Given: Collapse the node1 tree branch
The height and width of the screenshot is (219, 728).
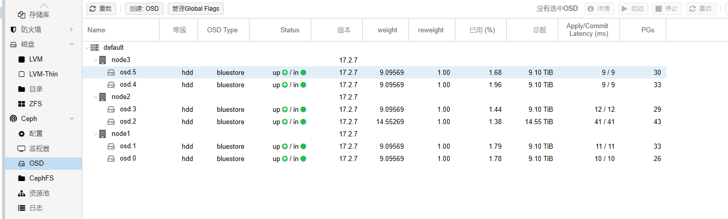Looking at the screenshot, I should click(x=95, y=134).
